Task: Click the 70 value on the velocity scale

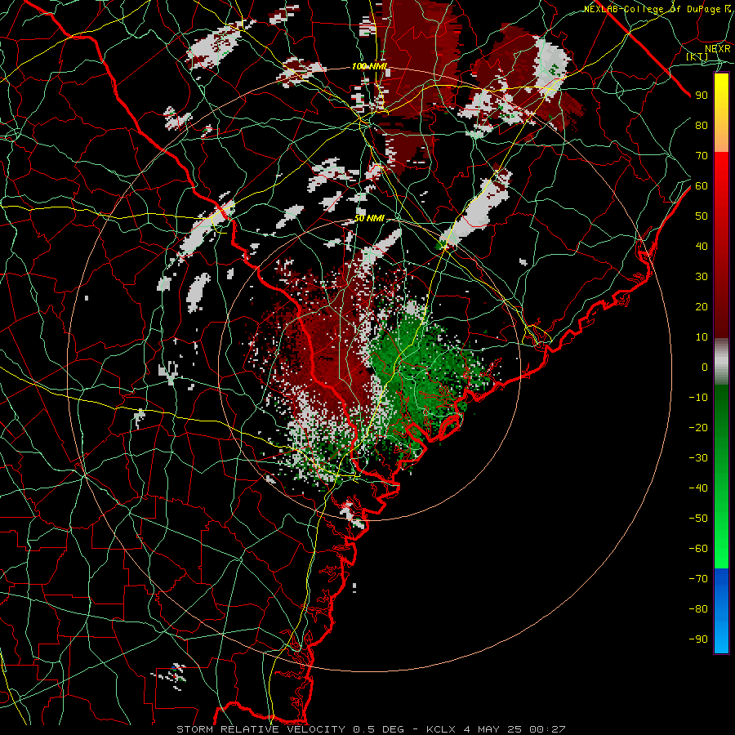Action: tap(702, 156)
